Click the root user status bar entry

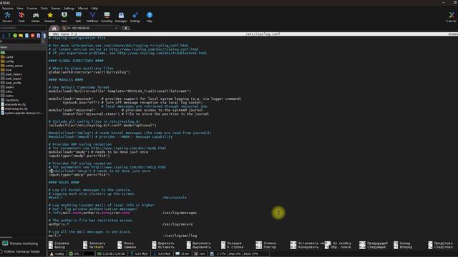200,254
